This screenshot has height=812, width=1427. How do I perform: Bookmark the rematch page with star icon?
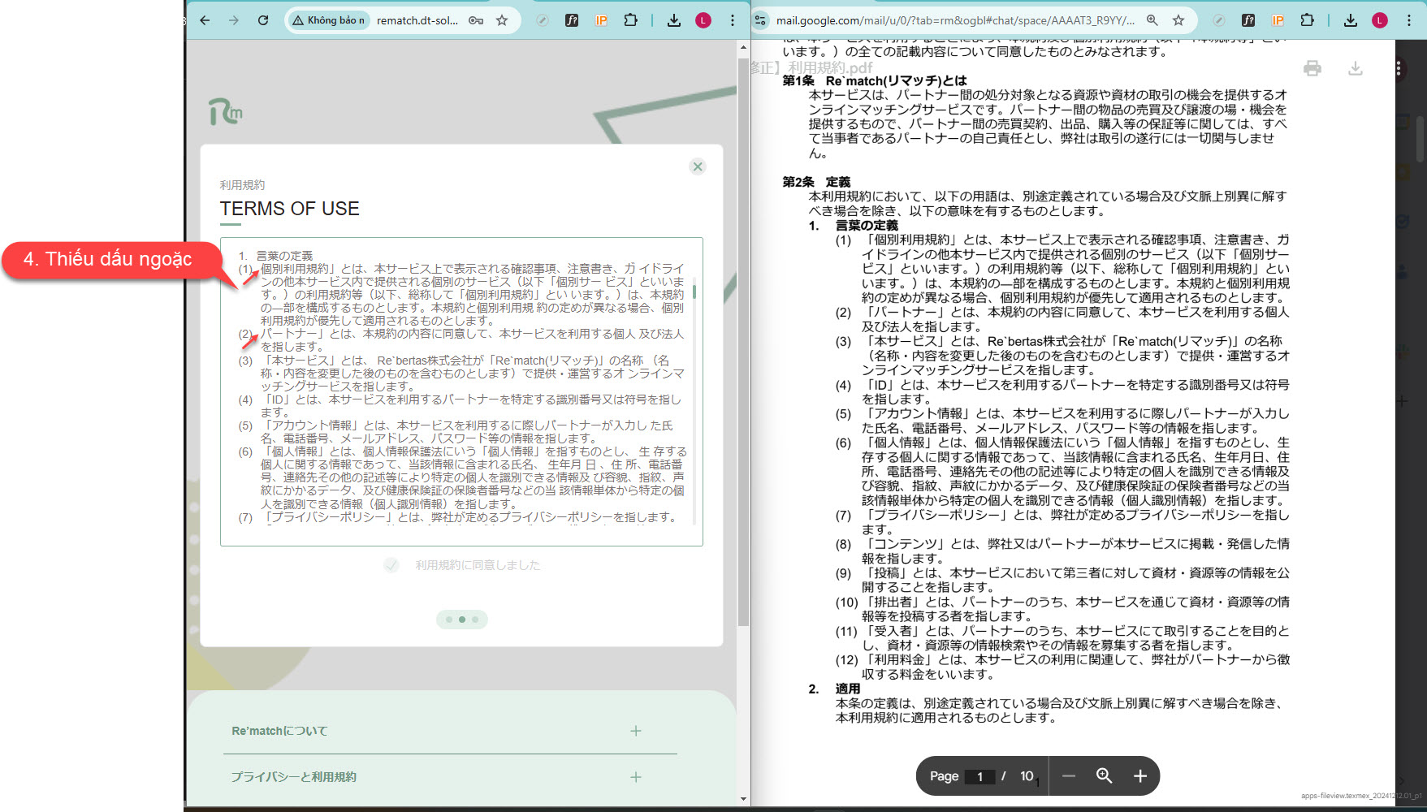(x=502, y=20)
